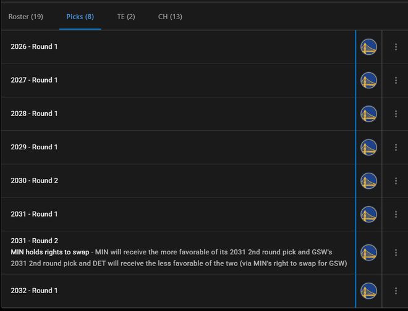This screenshot has width=408, height=311.
Task: Click the Warriors logo for 2029 Round 1
Action: (x=368, y=147)
